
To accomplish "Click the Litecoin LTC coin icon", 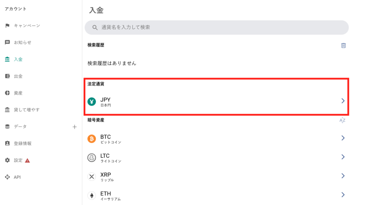I will (x=92, y=157).
